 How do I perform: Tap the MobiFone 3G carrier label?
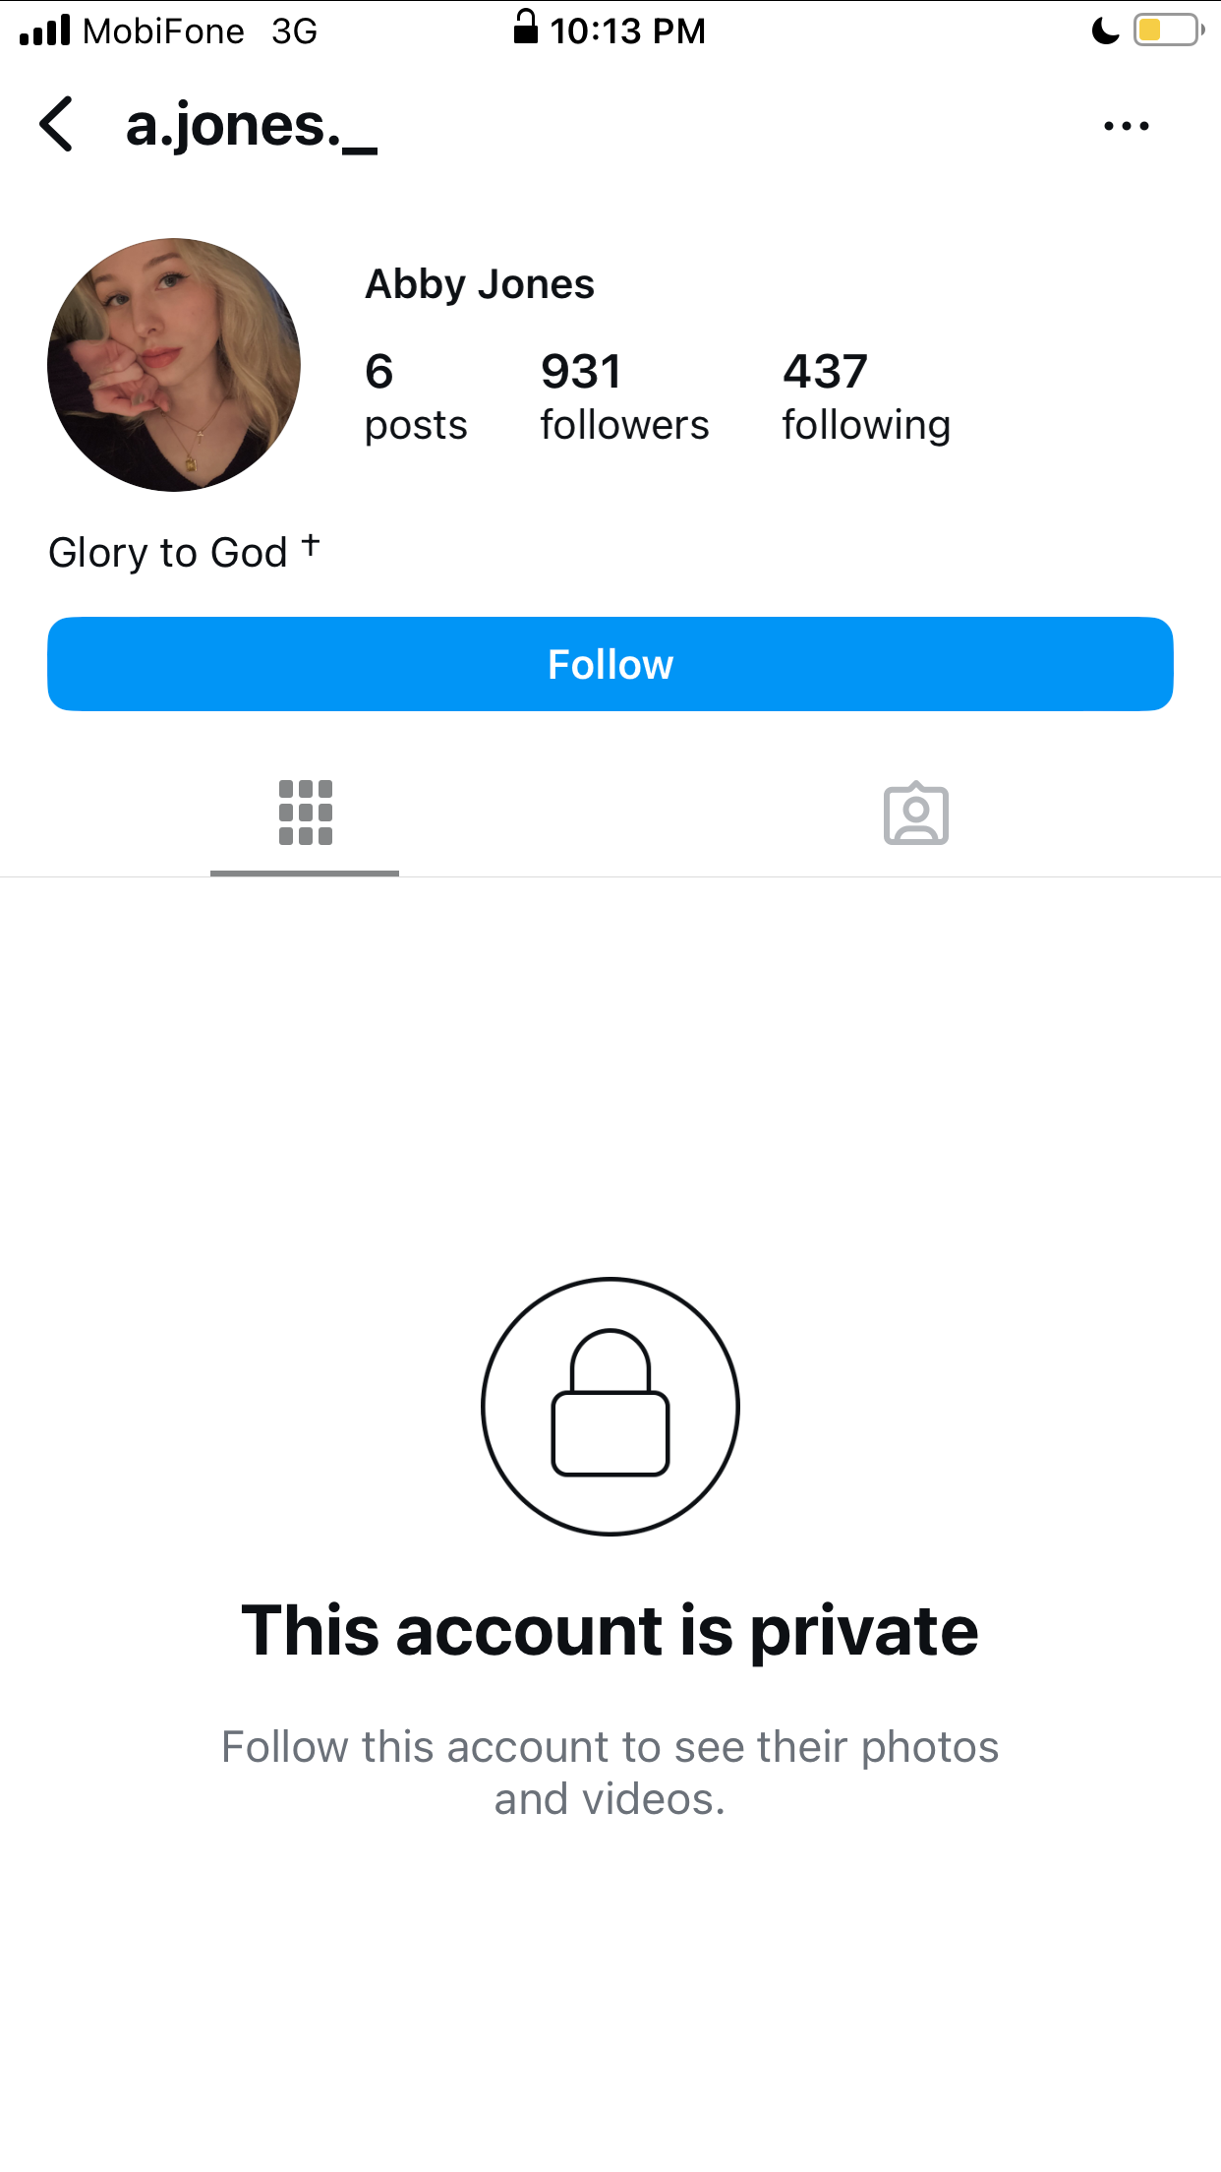click(x=201, y=30)
